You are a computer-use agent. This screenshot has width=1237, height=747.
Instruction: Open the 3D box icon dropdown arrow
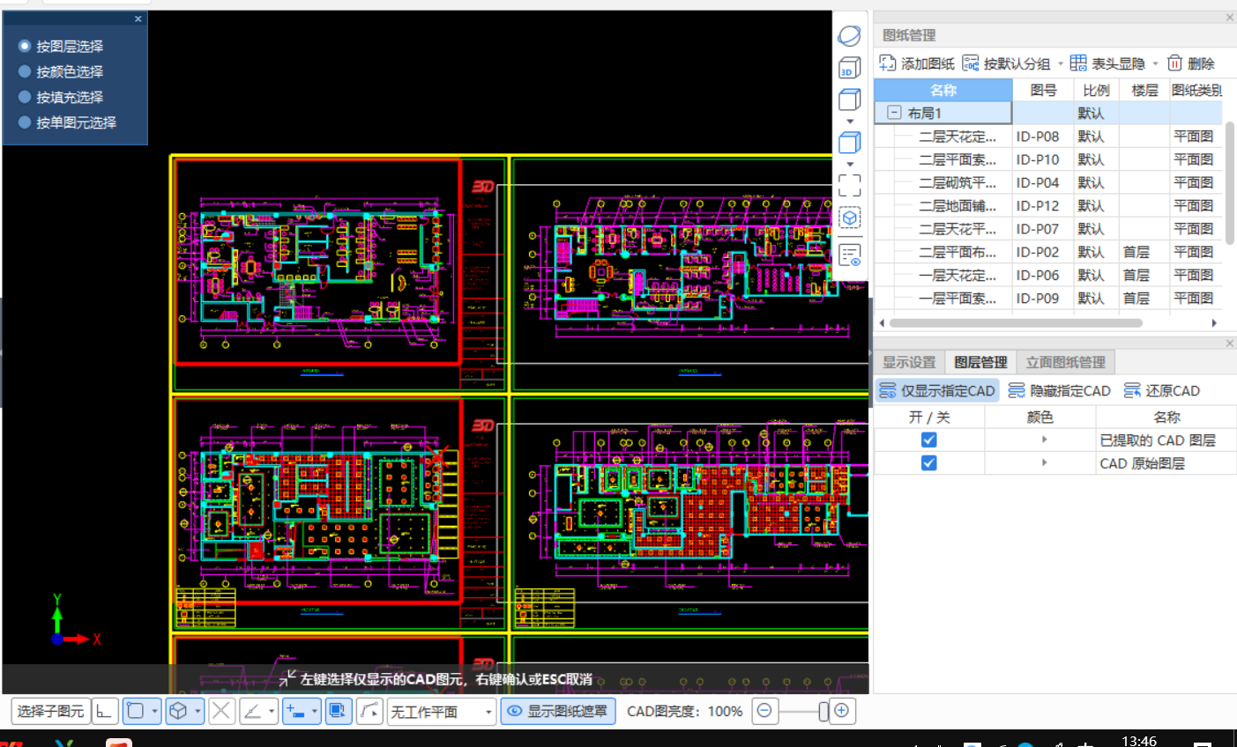197,711
